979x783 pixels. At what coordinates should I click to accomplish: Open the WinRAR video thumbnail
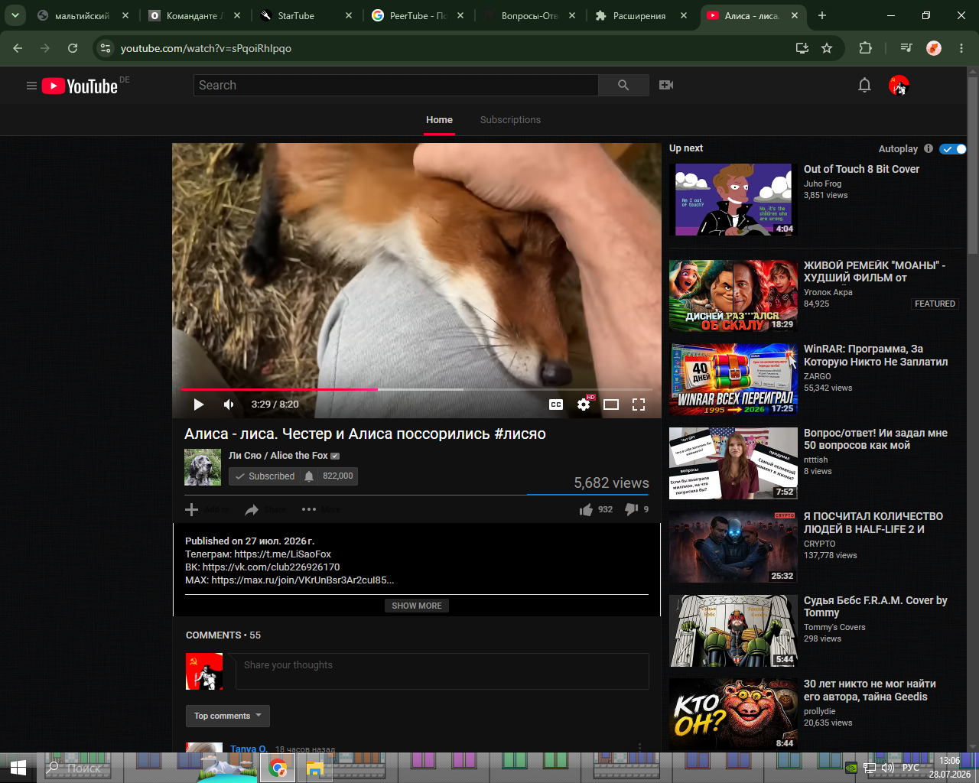[733, 379]
